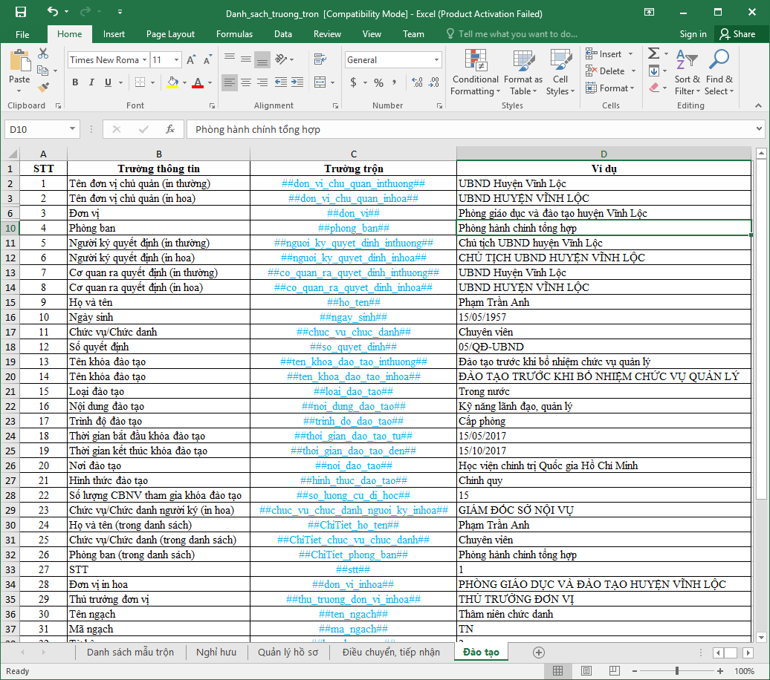Image resolution: width=770 pixels, height=680 pixels.
Task: Open the Name Box dropdown arrow
Action: coord(72,129)
